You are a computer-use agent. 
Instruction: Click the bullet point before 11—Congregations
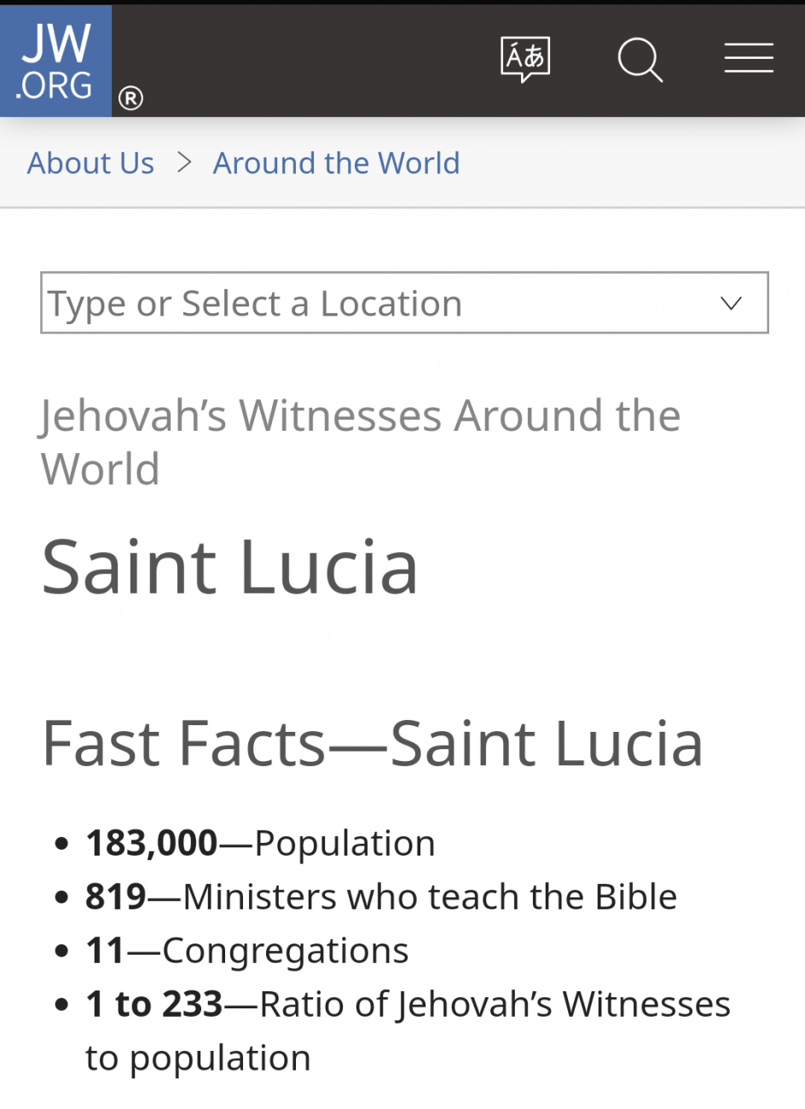coord(61,952)
